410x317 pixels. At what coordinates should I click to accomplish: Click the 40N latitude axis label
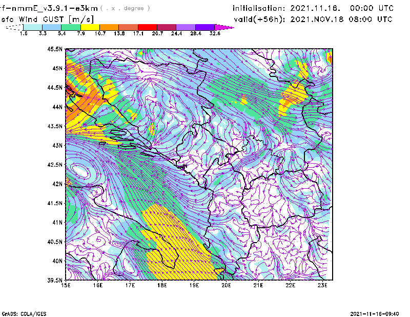pyautogui.click(x=57, y=261)
